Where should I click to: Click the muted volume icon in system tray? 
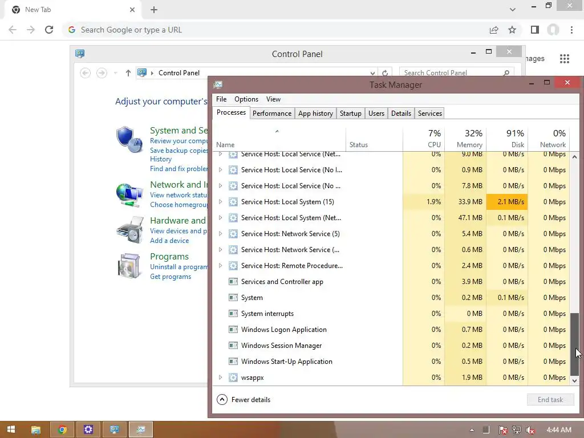[x=530, y=430]
